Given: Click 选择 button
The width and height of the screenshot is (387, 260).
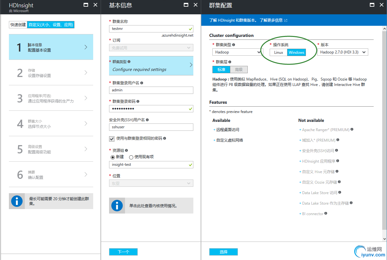Looking at the screenshot, I should tap(224, 252).
